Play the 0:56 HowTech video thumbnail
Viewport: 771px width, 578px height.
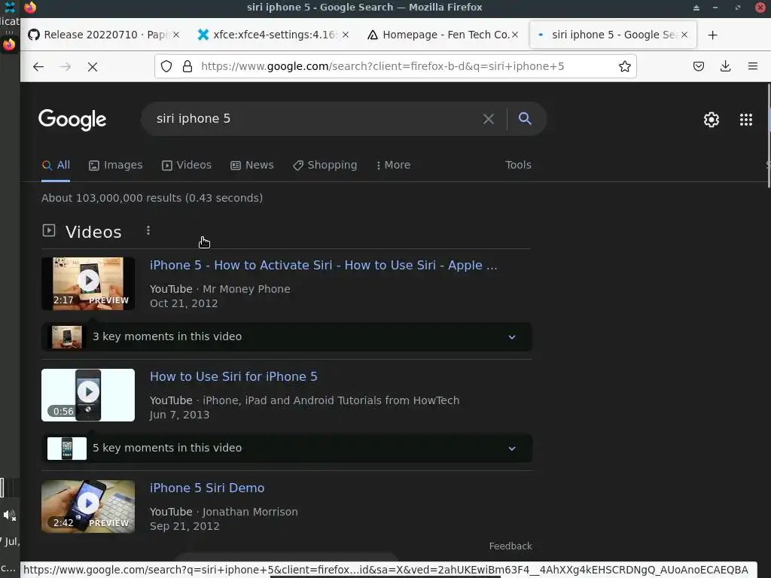[x=88, y=395]
